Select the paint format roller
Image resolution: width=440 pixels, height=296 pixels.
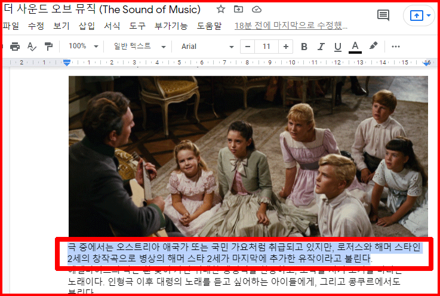tap(49, 47)
